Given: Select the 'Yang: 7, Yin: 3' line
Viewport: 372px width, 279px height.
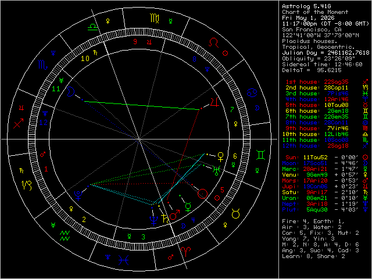Looking at the screenshot, I should coord(308,239).
